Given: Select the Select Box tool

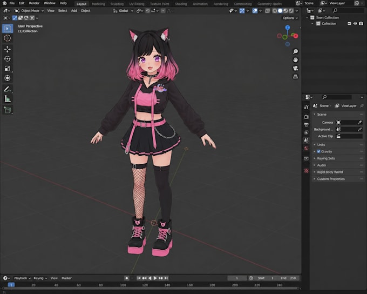Looking at the screenshot, I should pos(8,29).
